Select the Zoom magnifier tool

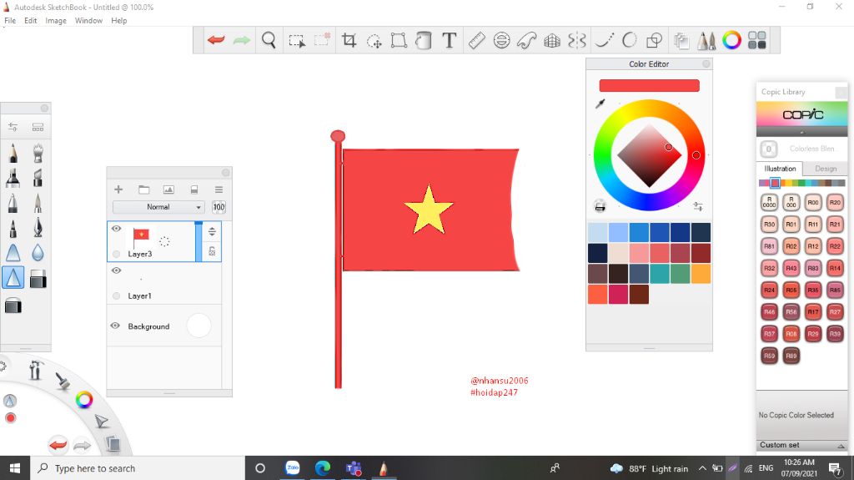269,40
